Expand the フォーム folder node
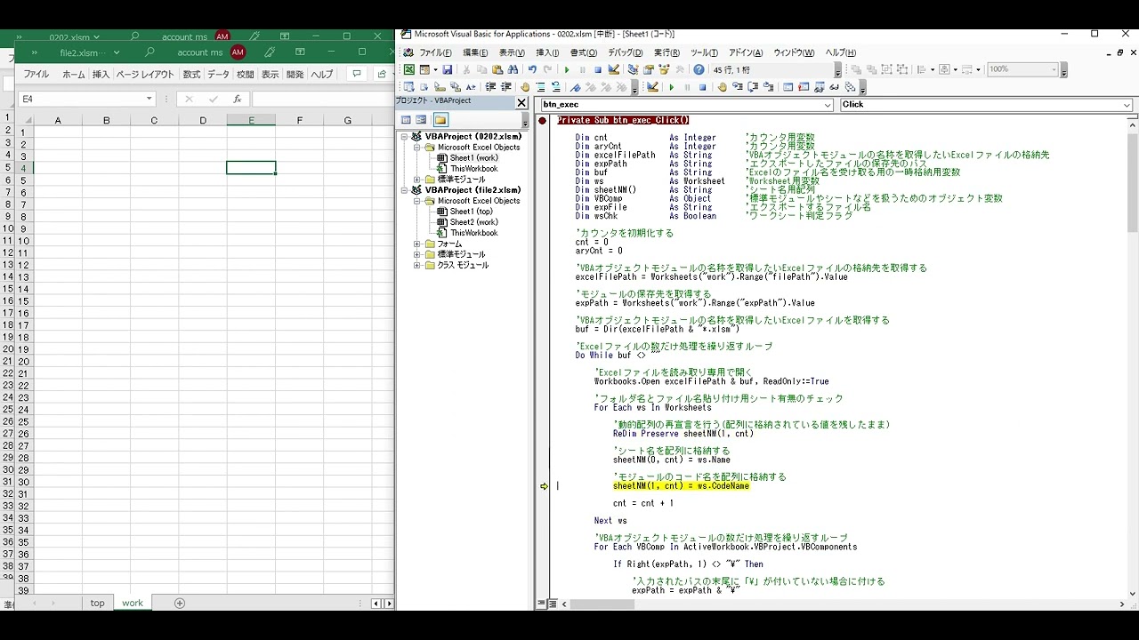 [x=417, y=244]
